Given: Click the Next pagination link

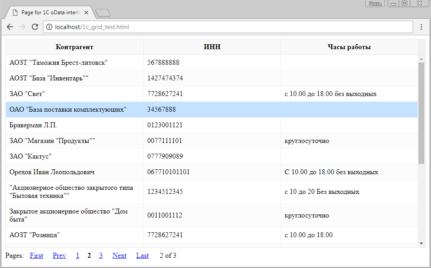Looking at the screenshot, I should (119, 255).
